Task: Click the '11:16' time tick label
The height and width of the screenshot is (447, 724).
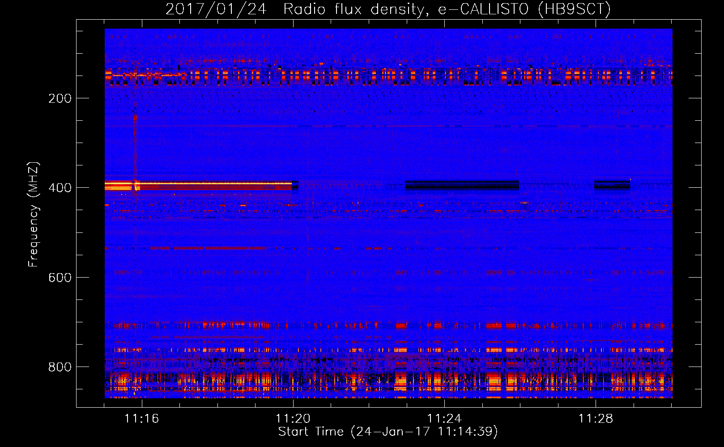Action: coord(141,418)
